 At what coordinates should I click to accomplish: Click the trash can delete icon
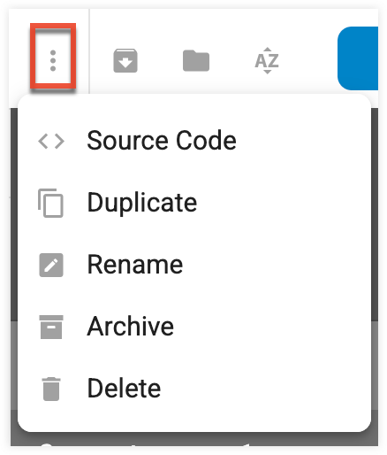51,389
